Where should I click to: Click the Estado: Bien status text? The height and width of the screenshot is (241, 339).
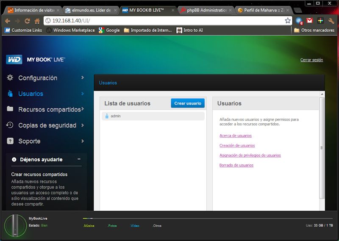click(x=38, y=225)
